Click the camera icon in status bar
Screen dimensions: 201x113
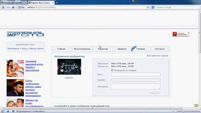pyautogui.click(x=13, y=111)
